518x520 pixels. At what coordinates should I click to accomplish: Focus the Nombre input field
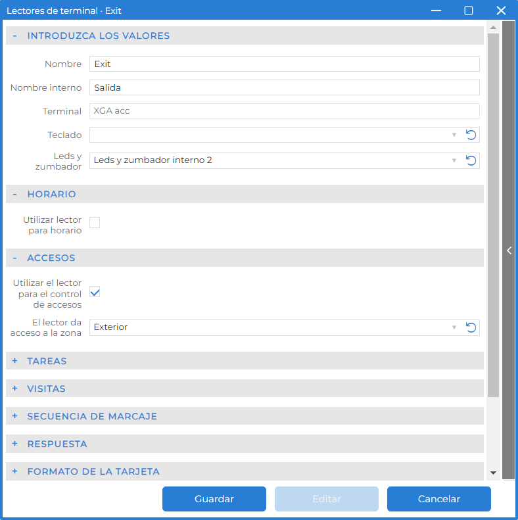[285, 64]
